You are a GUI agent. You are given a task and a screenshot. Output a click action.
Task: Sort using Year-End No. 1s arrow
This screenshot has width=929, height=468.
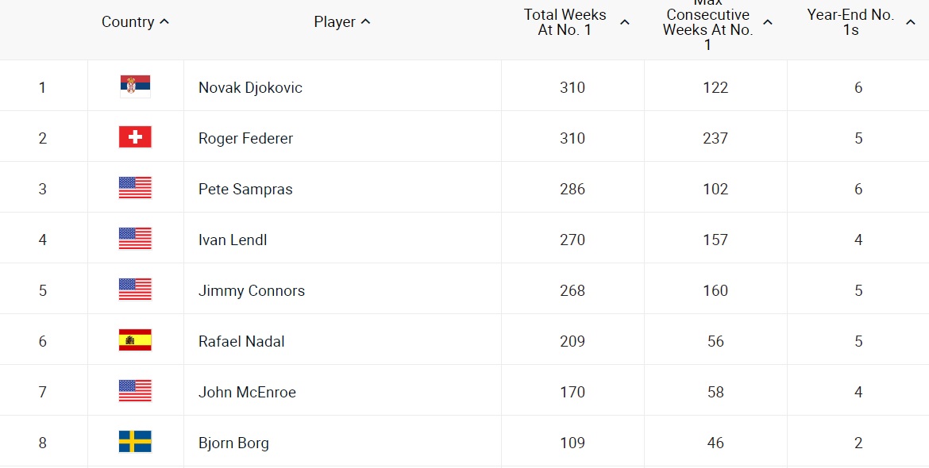tap(911, 22)
